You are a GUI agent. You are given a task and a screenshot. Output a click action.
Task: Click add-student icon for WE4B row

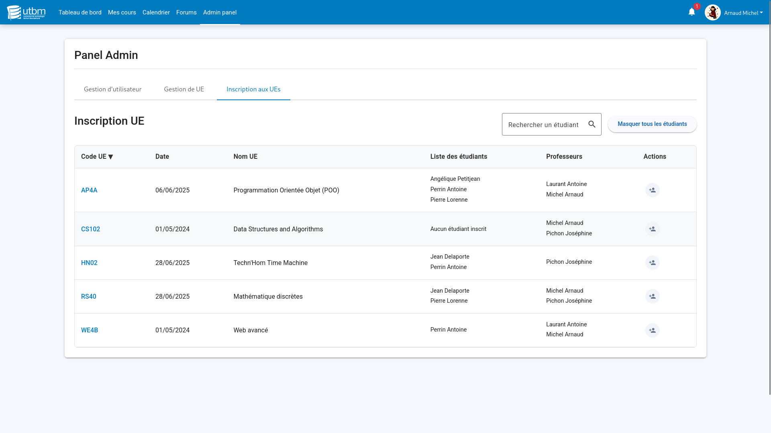point(652,330)
